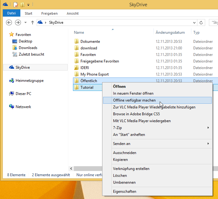Choose Mit VLC Media Player wiedergeben
Screen dimensions: 218x199
[x=157, y=121]
